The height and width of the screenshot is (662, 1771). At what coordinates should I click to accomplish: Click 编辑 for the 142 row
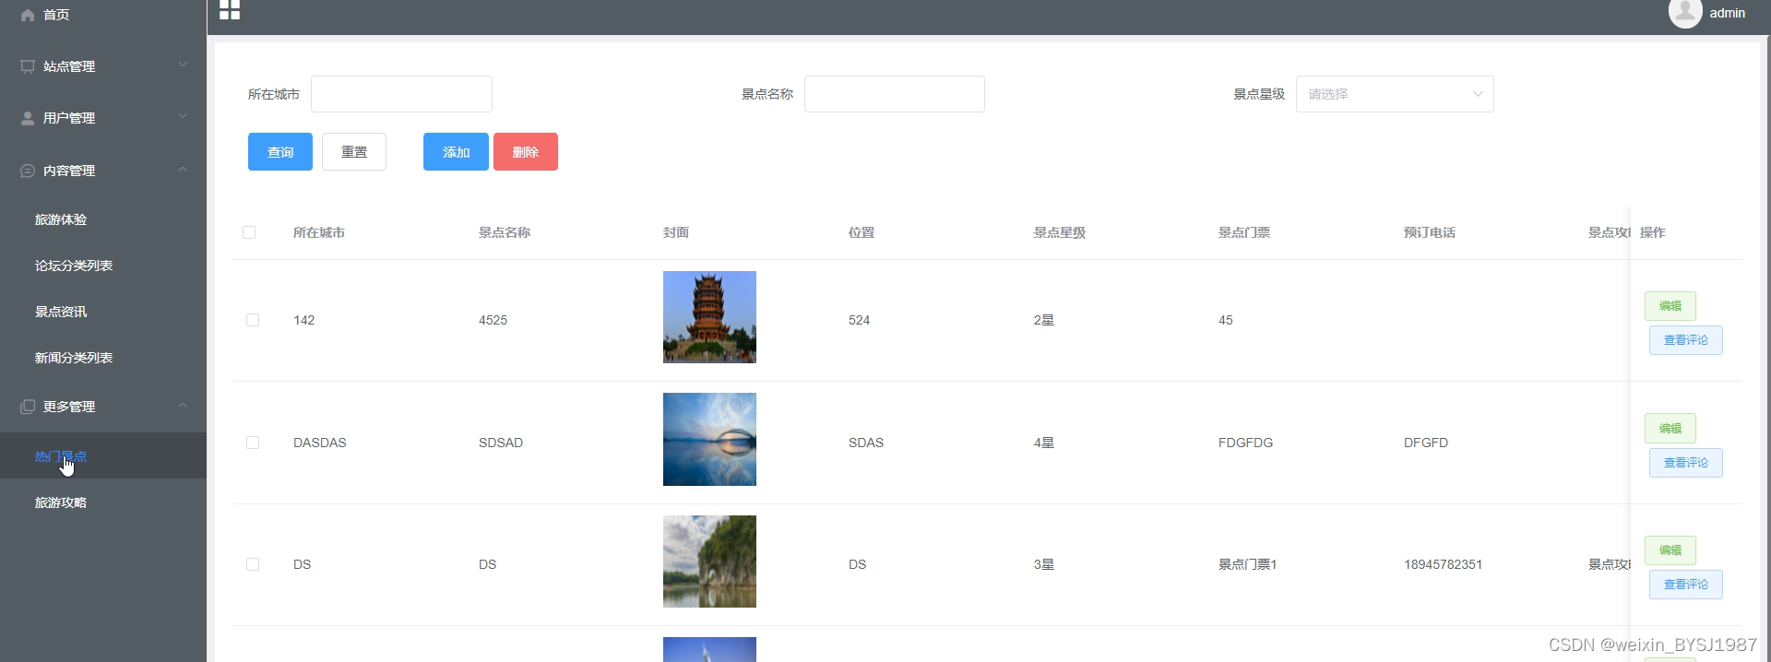point(1670,306)
